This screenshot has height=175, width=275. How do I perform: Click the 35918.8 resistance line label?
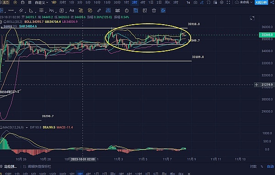click(x=194, y=24)
